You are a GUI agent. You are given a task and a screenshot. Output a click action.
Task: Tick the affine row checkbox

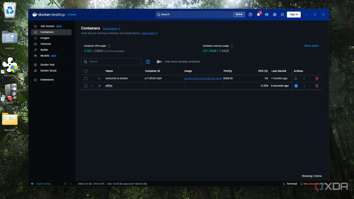tap(86, 86)
